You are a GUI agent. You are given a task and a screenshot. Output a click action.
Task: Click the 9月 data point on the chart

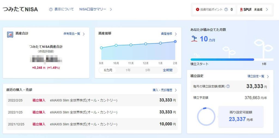coord(101,48)
